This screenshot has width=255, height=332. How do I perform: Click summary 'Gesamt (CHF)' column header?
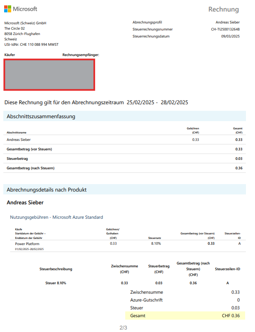click(x=238, y=131)
